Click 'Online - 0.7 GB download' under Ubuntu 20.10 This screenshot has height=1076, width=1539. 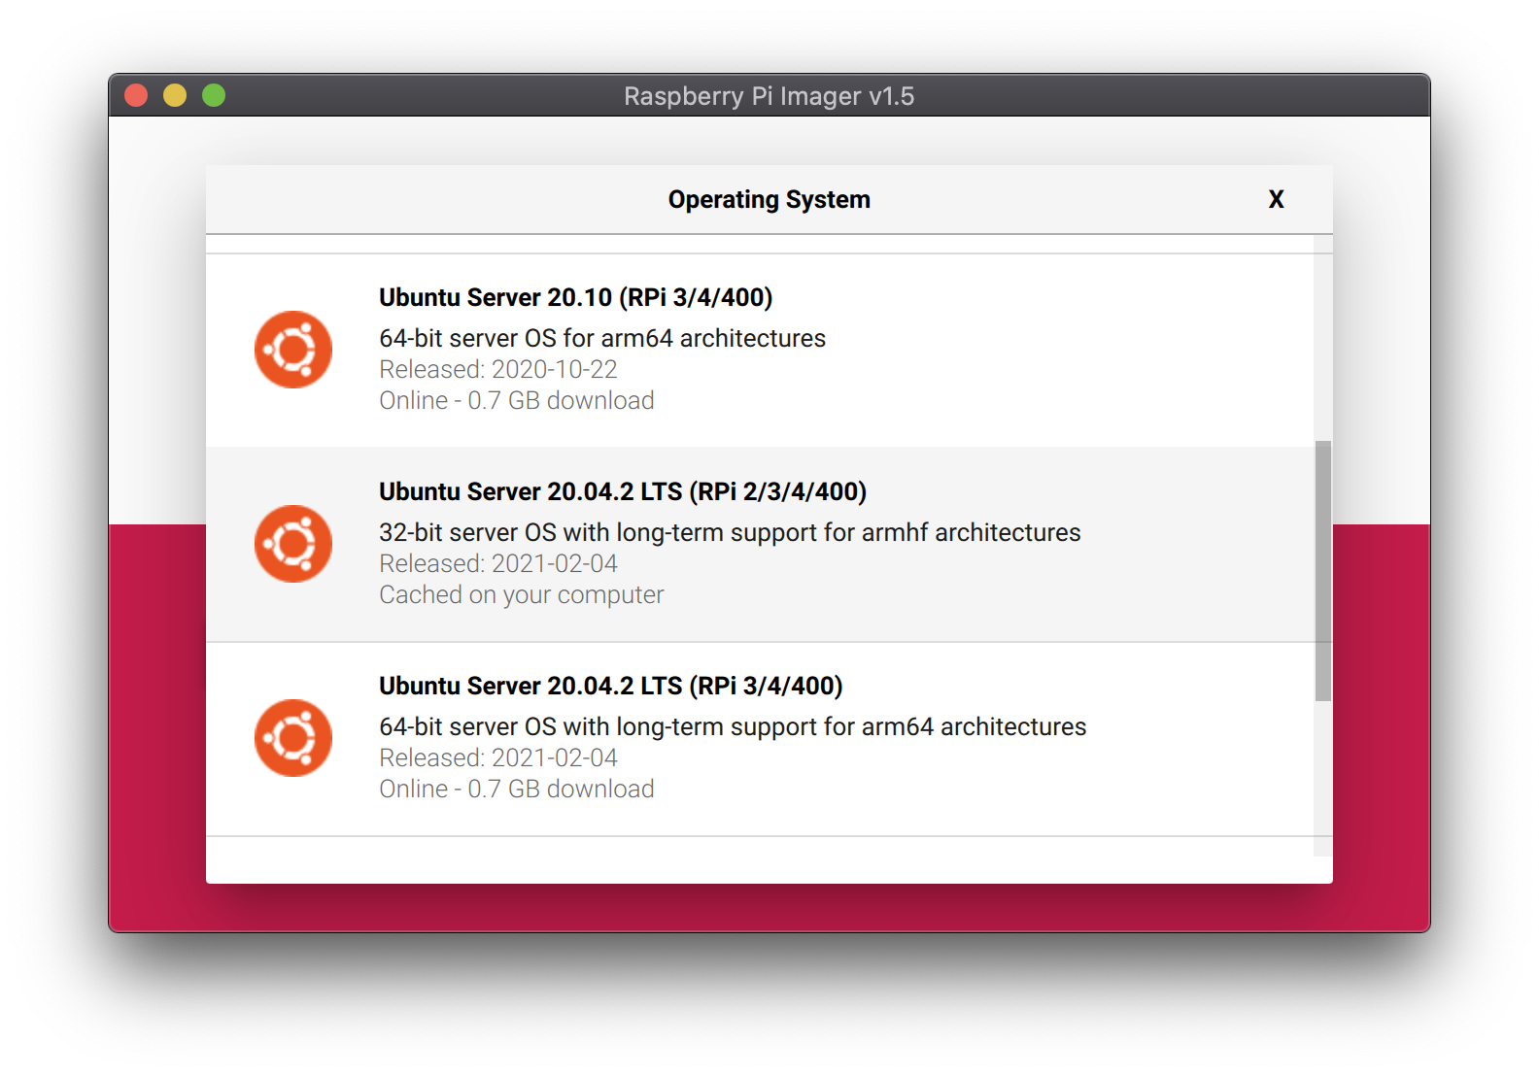[516, 400]
